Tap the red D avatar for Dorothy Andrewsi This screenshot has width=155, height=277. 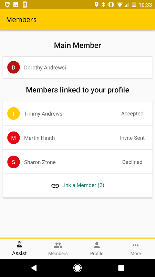(x=13, y=67)
